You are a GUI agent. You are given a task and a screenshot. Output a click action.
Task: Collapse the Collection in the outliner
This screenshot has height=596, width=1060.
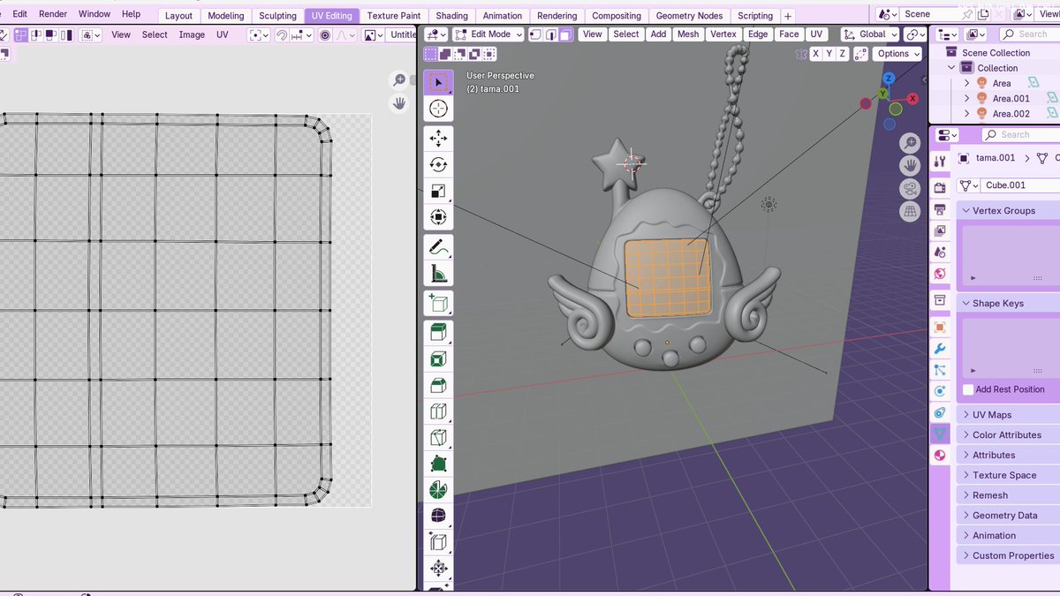(951, 68)
